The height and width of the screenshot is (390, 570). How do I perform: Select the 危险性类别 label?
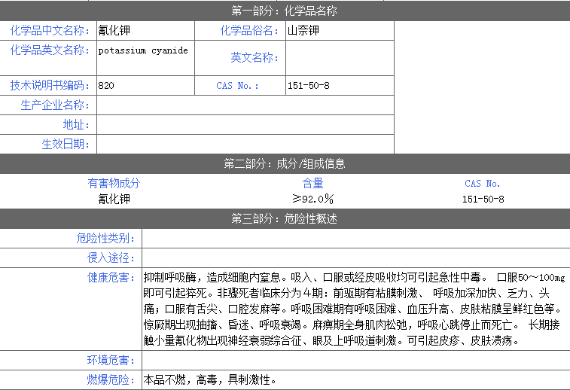[105, 239]
